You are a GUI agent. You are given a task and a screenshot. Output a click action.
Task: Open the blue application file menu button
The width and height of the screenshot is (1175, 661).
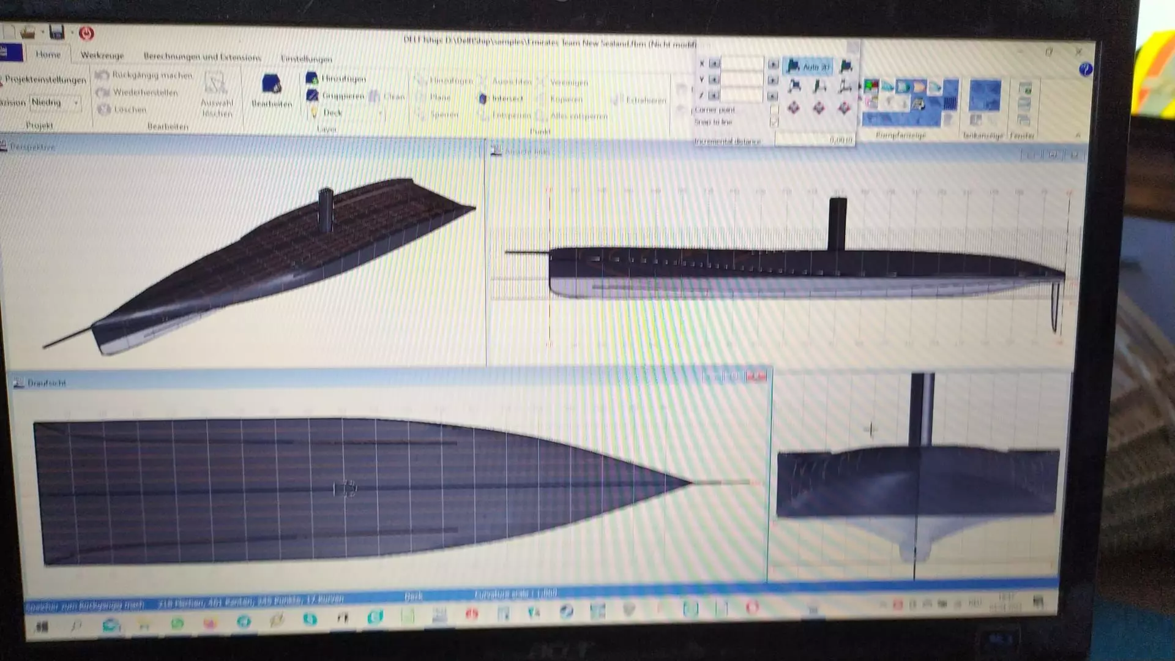10,53
